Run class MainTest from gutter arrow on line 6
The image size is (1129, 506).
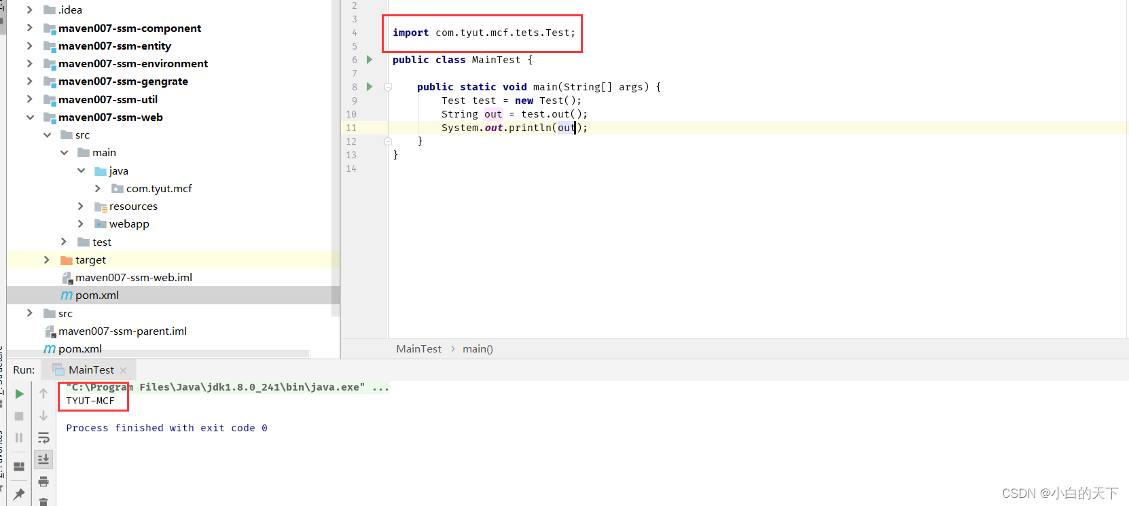[x=370, y=60]
